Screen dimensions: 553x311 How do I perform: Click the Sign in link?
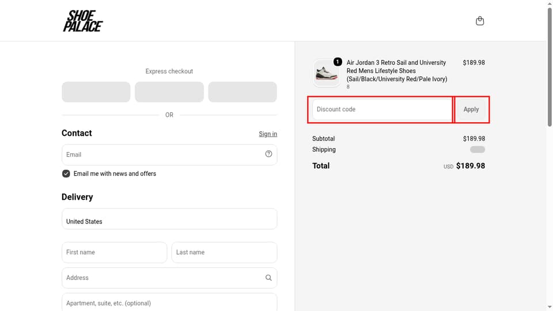268,134
